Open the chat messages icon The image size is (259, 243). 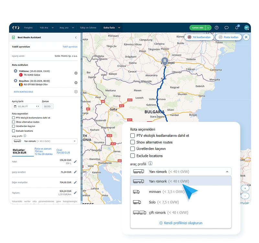(226, 28)
